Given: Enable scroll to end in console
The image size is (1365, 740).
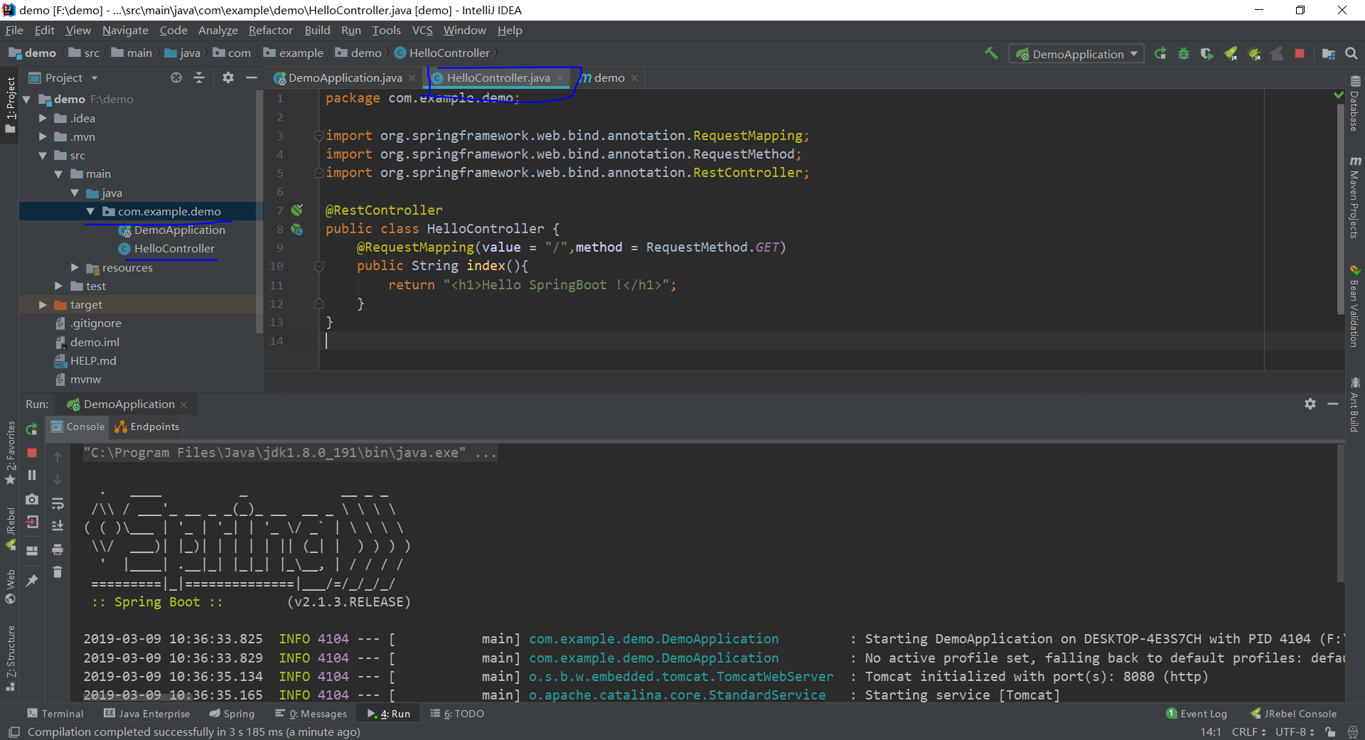Looking at the screenshot, I should [x=58, y=525].
